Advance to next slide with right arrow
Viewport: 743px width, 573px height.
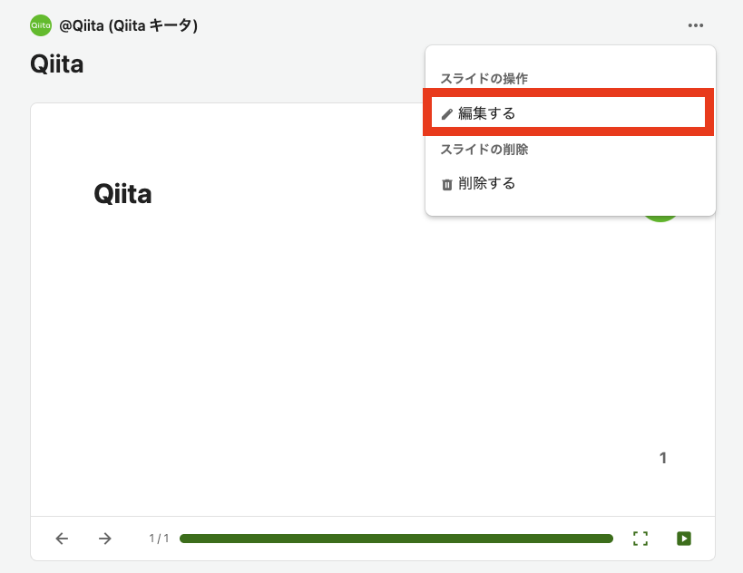click(104, 539)
